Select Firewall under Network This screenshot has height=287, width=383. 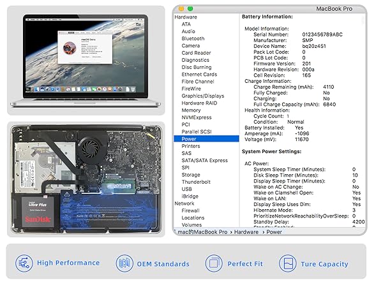click(190, 210)
